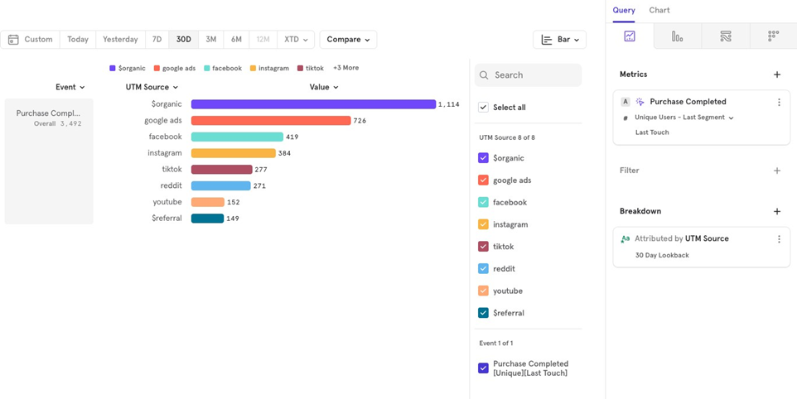Disable the tiktok segment checkbox
This screenshot has height=399, width=797.
(x=484, y=247)
